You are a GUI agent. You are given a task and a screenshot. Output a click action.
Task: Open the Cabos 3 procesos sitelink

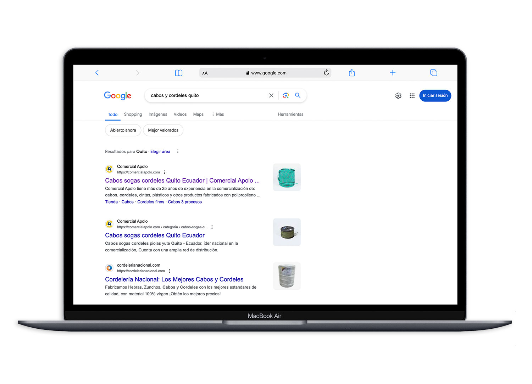[x=185, y=202]
